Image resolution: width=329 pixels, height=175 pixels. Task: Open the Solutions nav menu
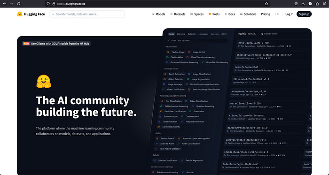pos(248,14)
